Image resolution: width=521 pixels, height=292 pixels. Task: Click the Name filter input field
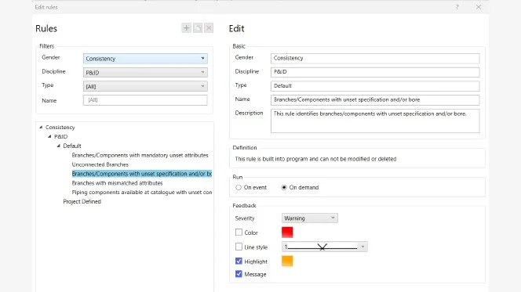click(x=145, y=100)
